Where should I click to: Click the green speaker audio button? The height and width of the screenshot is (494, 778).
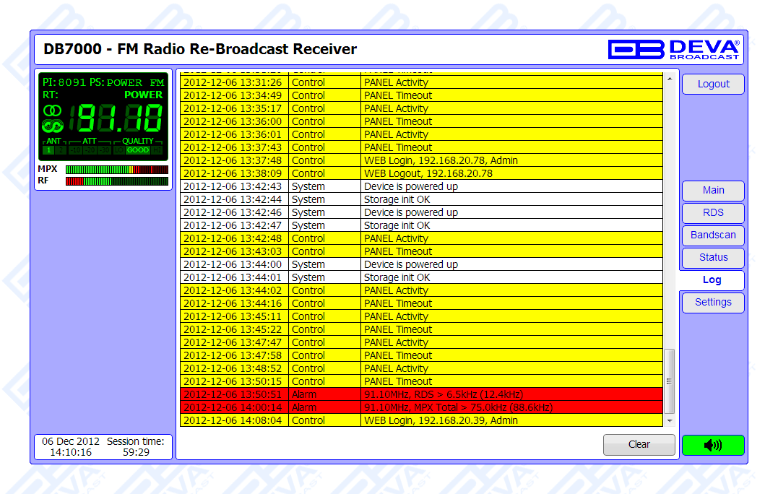click(712, 445)
